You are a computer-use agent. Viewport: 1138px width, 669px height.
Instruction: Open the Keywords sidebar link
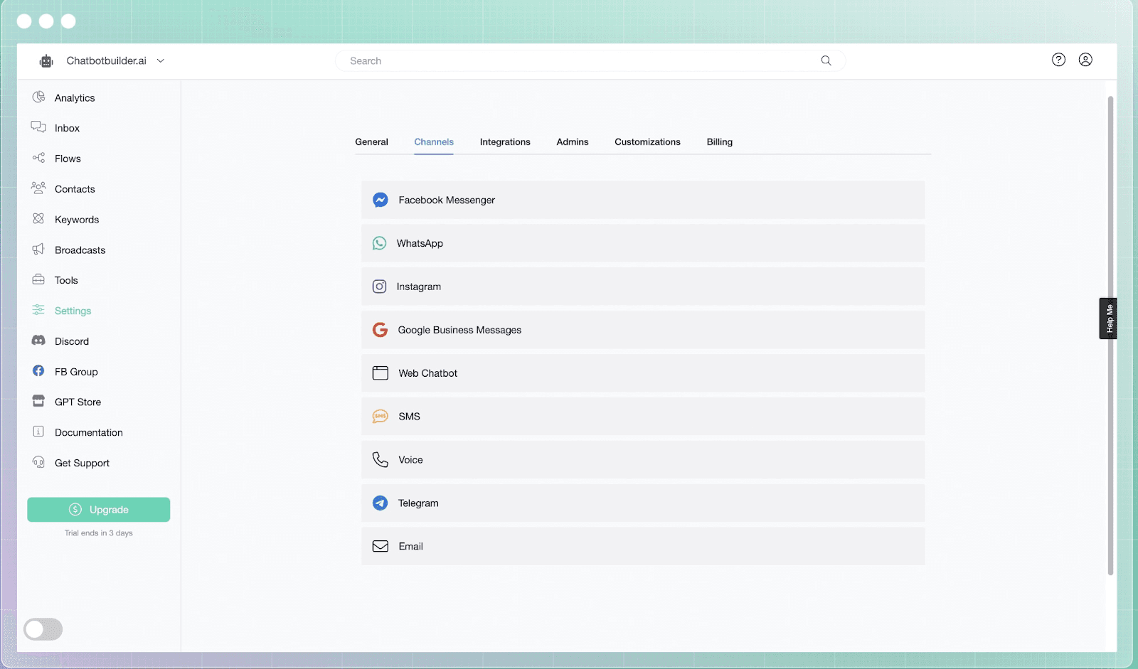(77, 220)
